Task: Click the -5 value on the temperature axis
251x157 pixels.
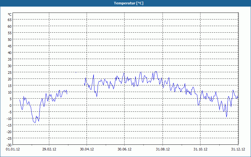Action: click(10, 112)
